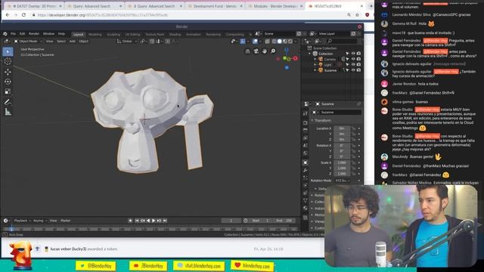Switch to rendered viewport shading
484x272 pixels.
tap(290, 41)
